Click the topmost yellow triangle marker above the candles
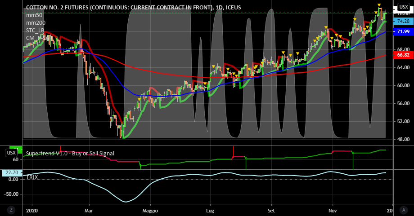 (x=379, y=5)
